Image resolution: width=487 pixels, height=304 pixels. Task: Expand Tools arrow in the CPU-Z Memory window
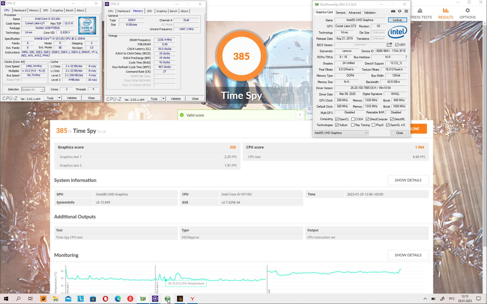coord(163,99)
